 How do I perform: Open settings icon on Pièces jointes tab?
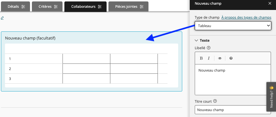[142, 7]
